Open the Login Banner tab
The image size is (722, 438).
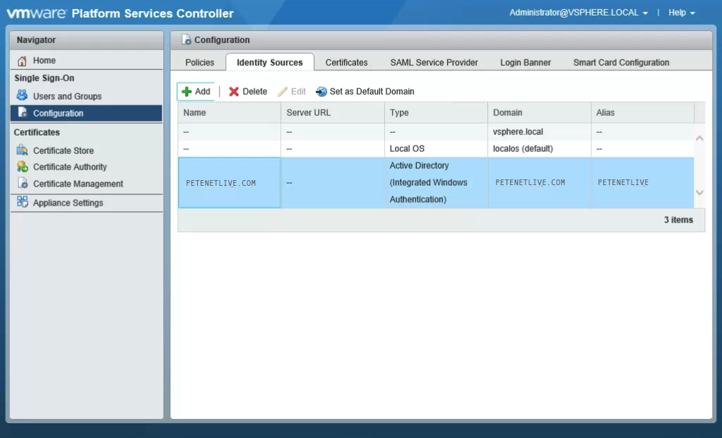click(x=526, y=63)
